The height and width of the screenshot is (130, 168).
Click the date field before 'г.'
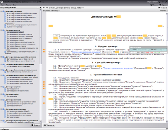(x=160, y=26)
